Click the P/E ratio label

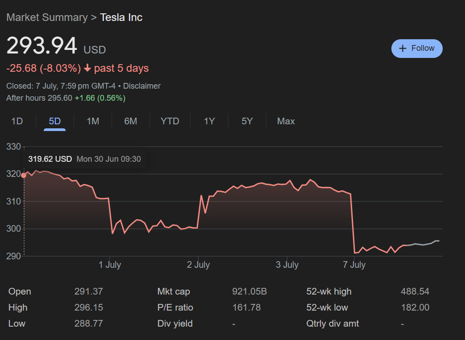pyautogui.click(x=175, y=307)
